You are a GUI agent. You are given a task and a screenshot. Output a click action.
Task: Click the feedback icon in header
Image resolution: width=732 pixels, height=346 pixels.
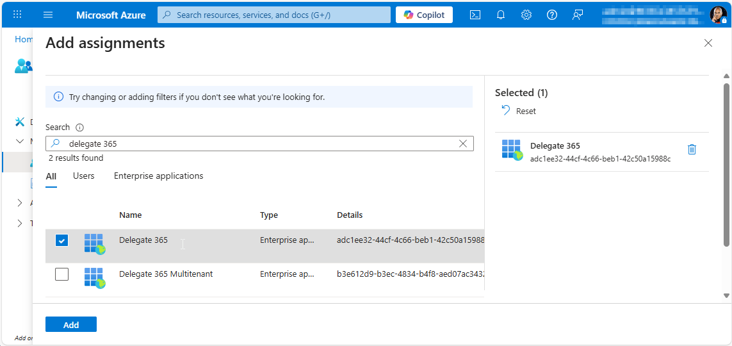pos(578,15)
